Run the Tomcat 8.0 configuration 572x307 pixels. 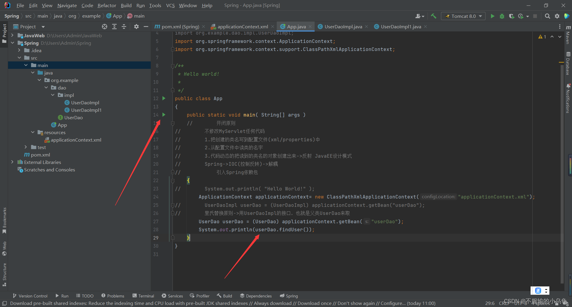coord(492,16)
